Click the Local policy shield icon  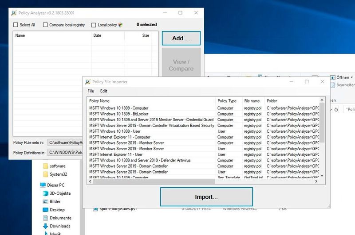120,25
